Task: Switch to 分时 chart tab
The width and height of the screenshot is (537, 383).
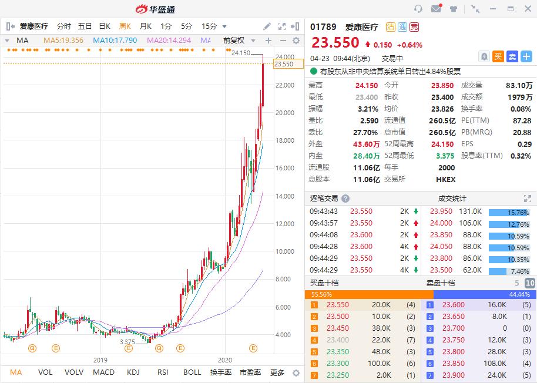Action: [64, 26]
